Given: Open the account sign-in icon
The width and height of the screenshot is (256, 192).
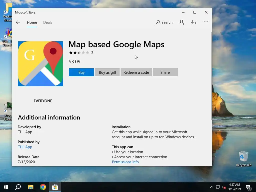Looking at the screenshot, I should [182, 22].
